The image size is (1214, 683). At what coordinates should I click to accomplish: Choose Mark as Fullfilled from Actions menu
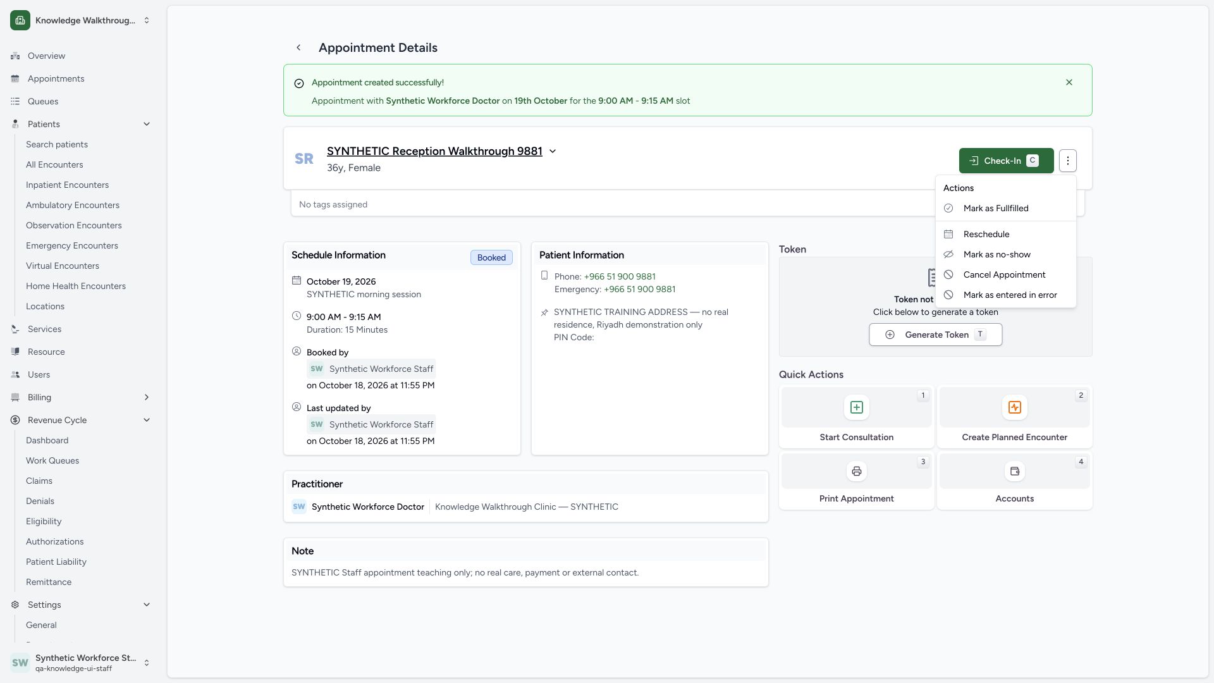[x=1005, y=209]
